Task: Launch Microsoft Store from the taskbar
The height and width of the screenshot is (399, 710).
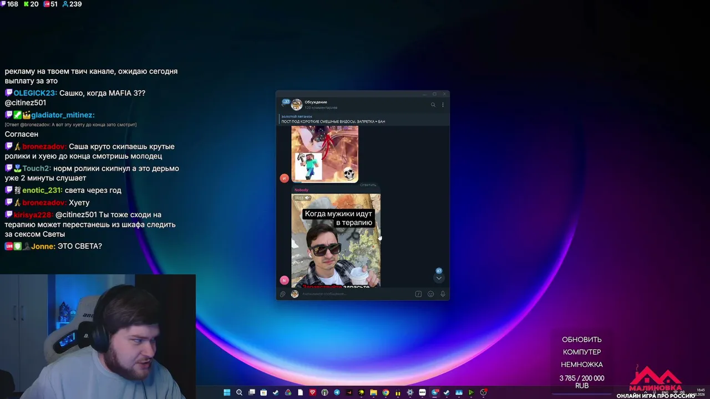Action: click(263, 393)
